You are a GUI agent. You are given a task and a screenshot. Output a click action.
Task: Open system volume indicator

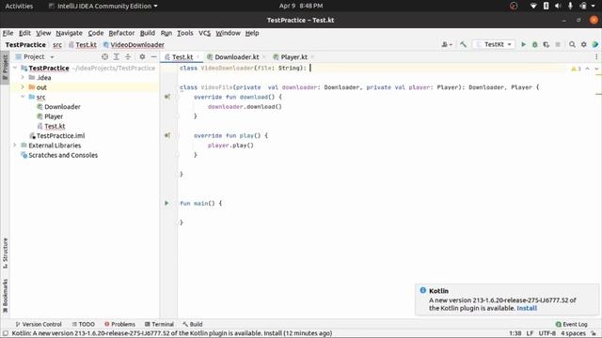tap(558, 6)
